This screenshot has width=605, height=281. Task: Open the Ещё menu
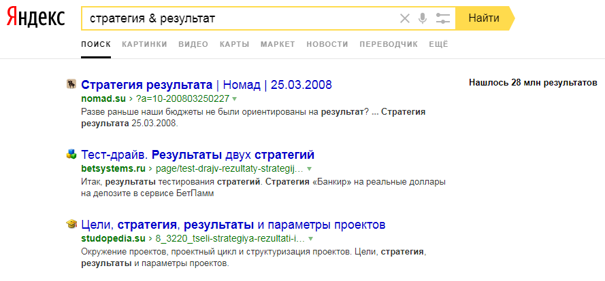coord(438,44)
